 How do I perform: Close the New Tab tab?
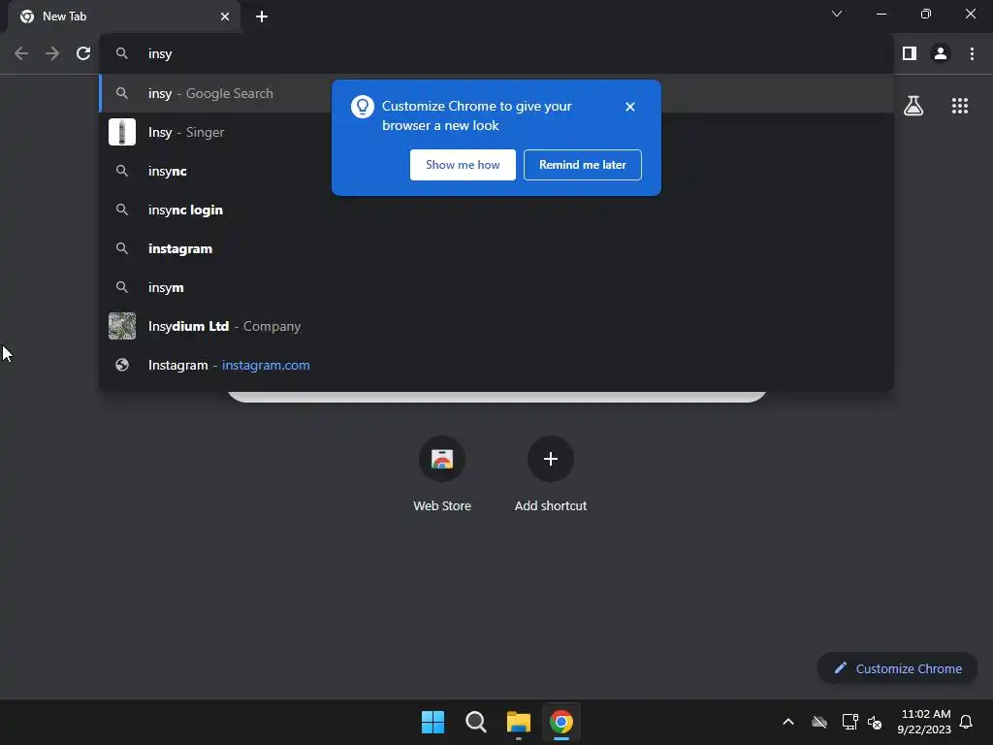[225, 16]
